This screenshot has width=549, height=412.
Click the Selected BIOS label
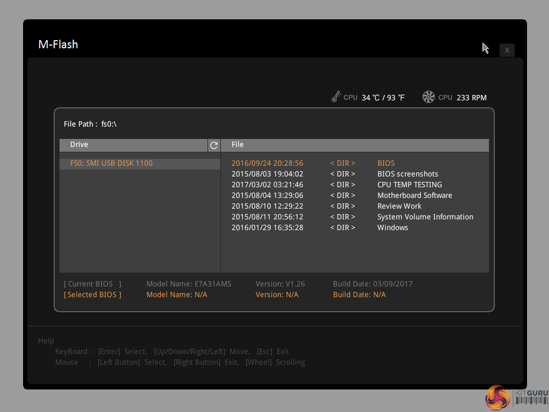93,295
